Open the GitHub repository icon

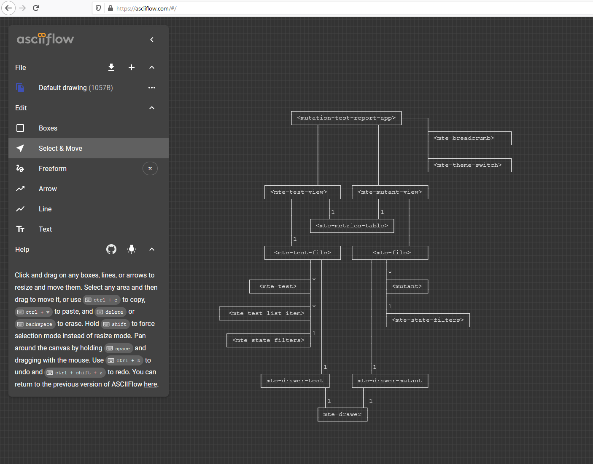click(x=111, y=249)
